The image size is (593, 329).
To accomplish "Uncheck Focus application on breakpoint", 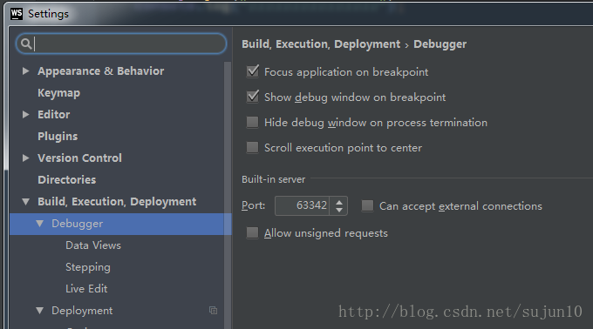I will 252,71.
